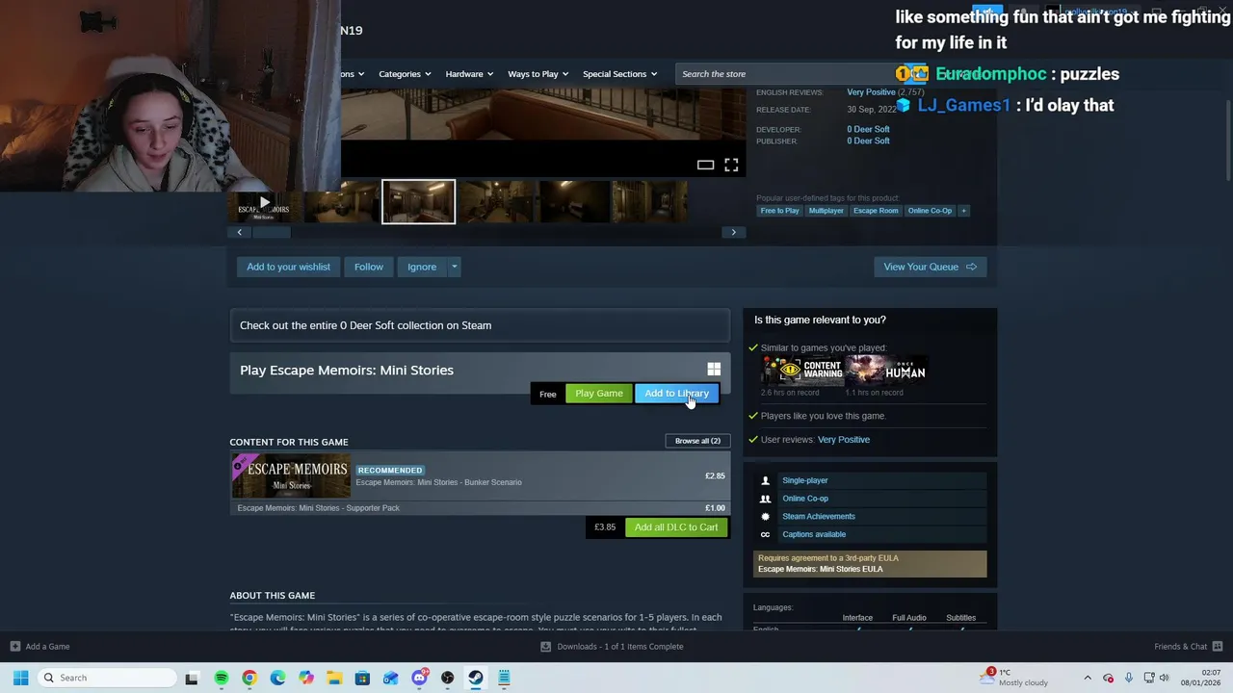Click the thumbnail strip scrollbar handle
The width and height of the screenshot is (1233, 693).
(x=271, y=232)
